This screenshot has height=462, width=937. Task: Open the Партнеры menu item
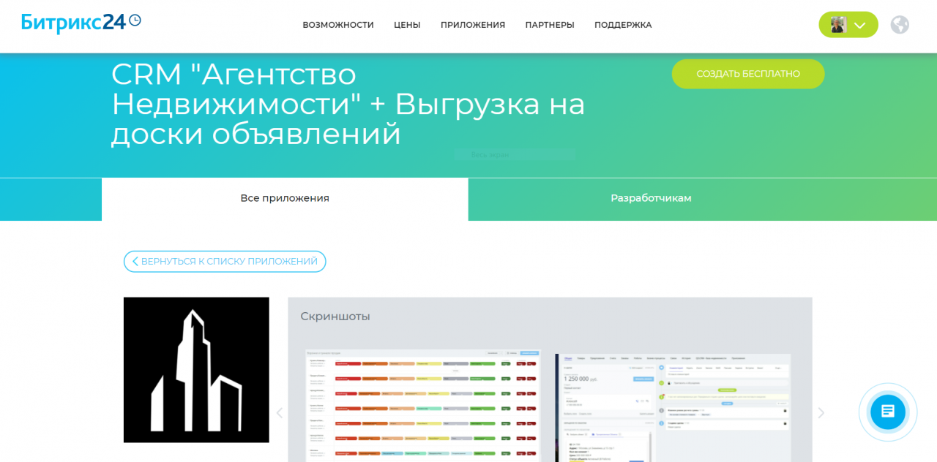pyautogui.click(x=550, y=25)
